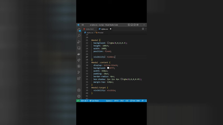The width and height of the screenshot is (223, 125).
Task: Open Source Control view
Action: coord(79,72)
